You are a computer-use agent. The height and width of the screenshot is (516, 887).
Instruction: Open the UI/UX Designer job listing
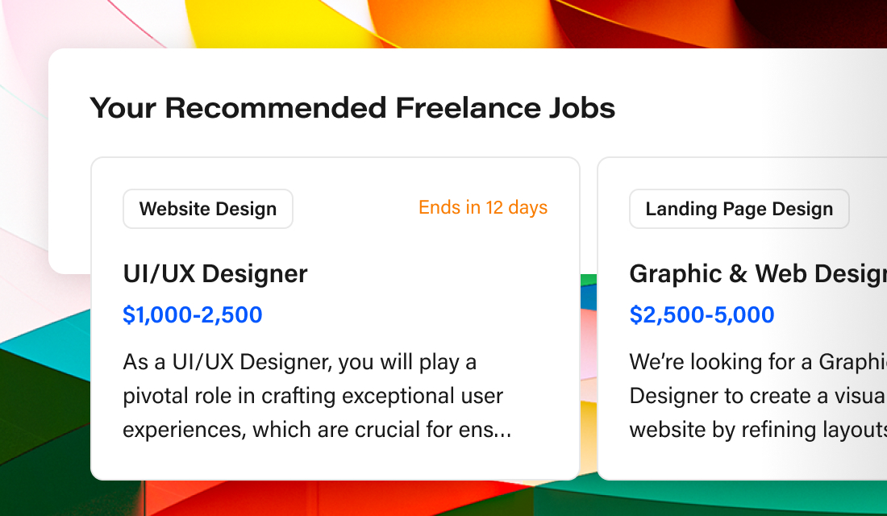coord(214,274)
